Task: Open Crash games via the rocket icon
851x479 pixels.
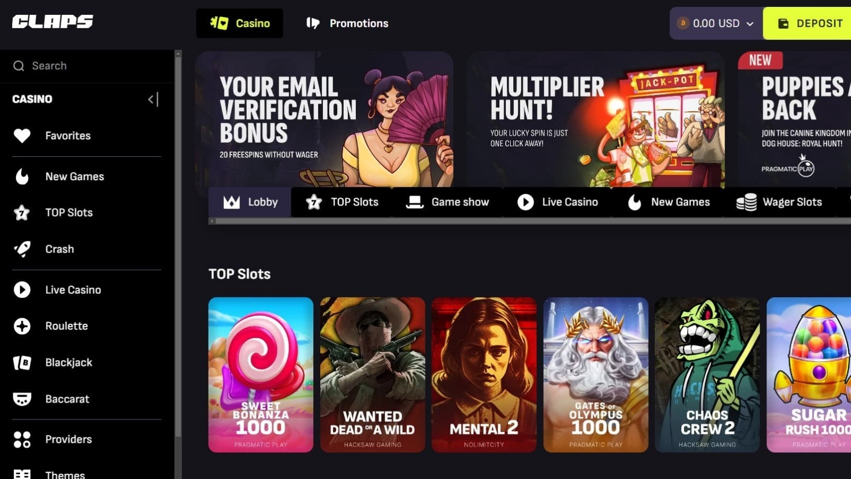Action: [22, 249]
